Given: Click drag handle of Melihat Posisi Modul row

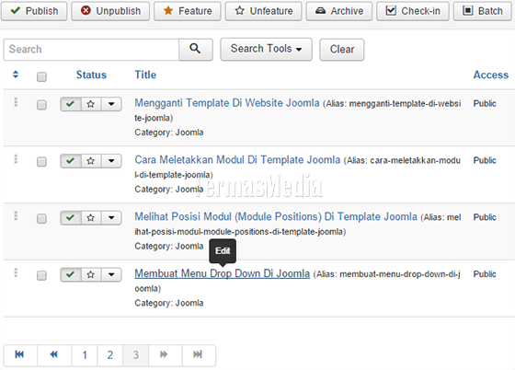Looking at the screenshot, I should (16, 216).
